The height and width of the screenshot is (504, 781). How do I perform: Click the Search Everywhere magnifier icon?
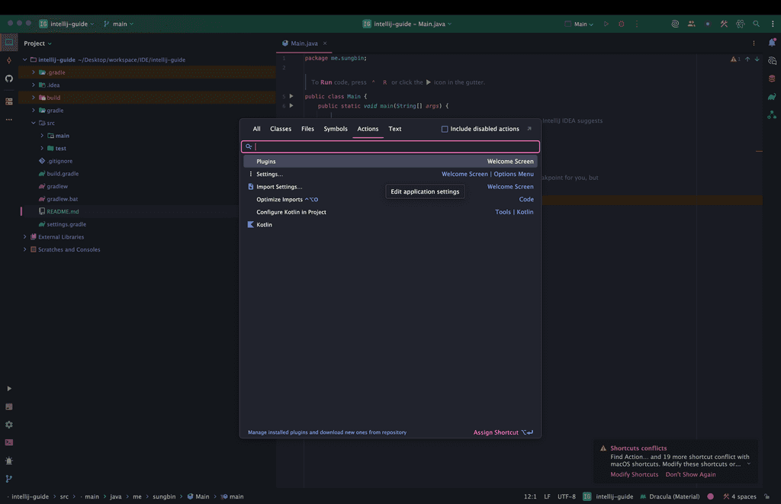click(756, 24)
